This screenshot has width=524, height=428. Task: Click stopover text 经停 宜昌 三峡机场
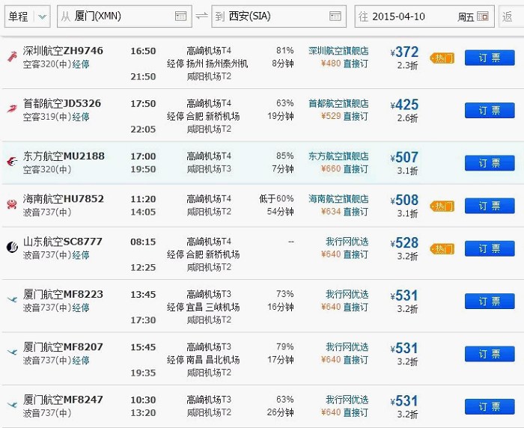click(x=203, y=307)
